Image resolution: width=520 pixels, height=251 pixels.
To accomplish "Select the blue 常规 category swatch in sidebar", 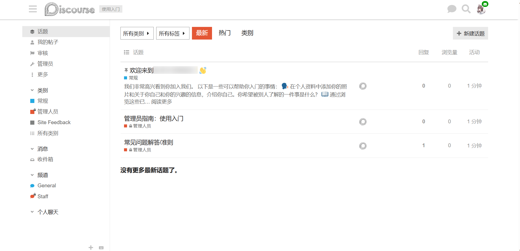I will click(32, 101).
